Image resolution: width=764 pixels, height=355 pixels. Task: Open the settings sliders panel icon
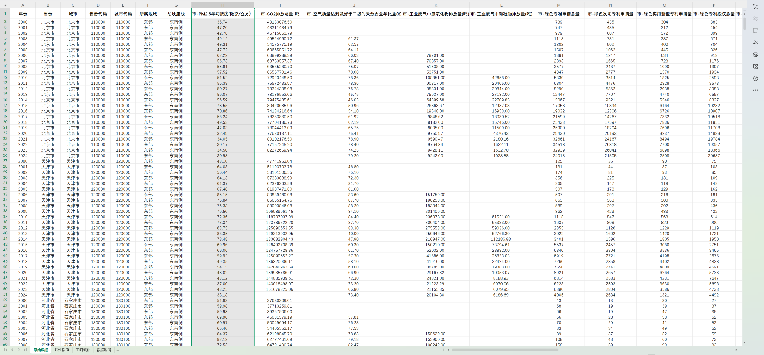[755, 19]
